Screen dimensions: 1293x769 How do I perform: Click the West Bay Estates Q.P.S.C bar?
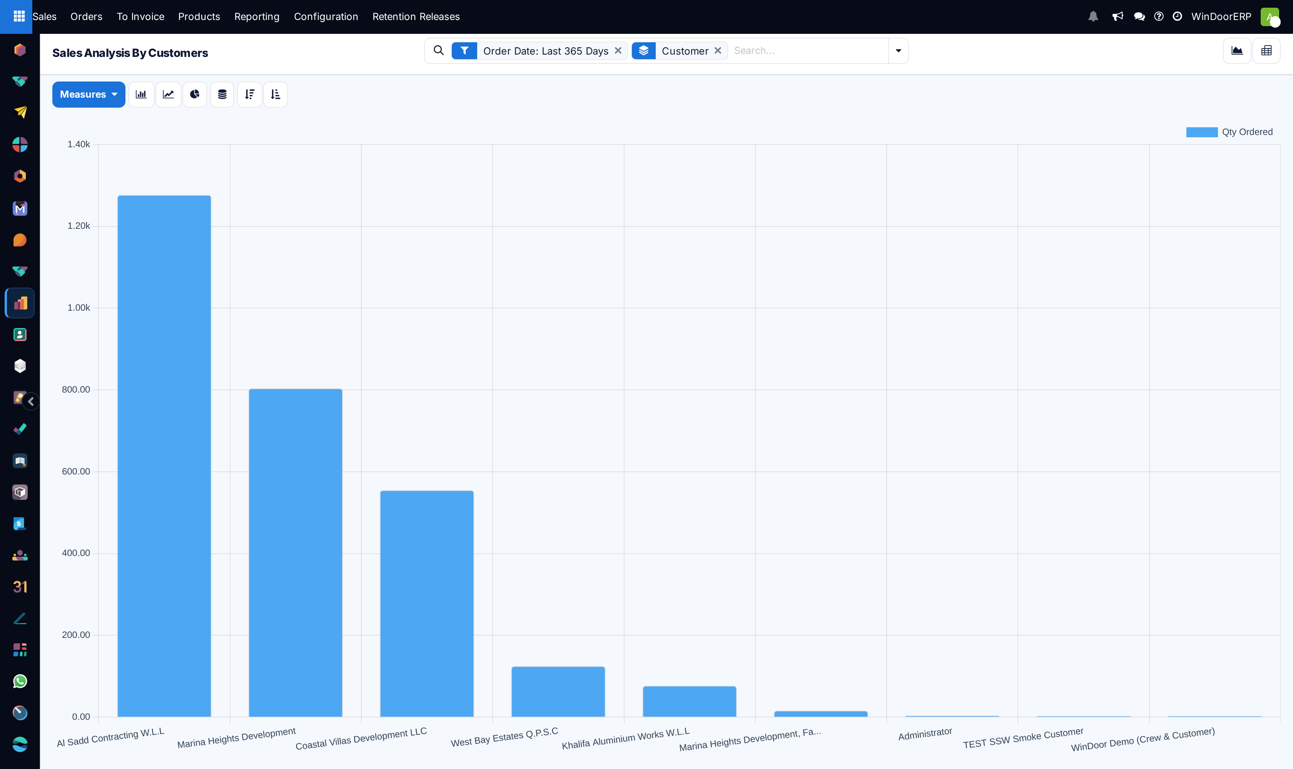[x=558, y=692]
